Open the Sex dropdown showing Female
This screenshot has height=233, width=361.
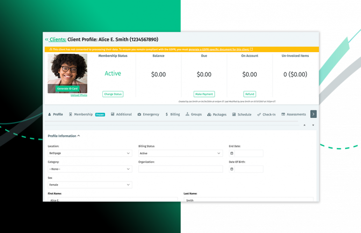[90, 185]
